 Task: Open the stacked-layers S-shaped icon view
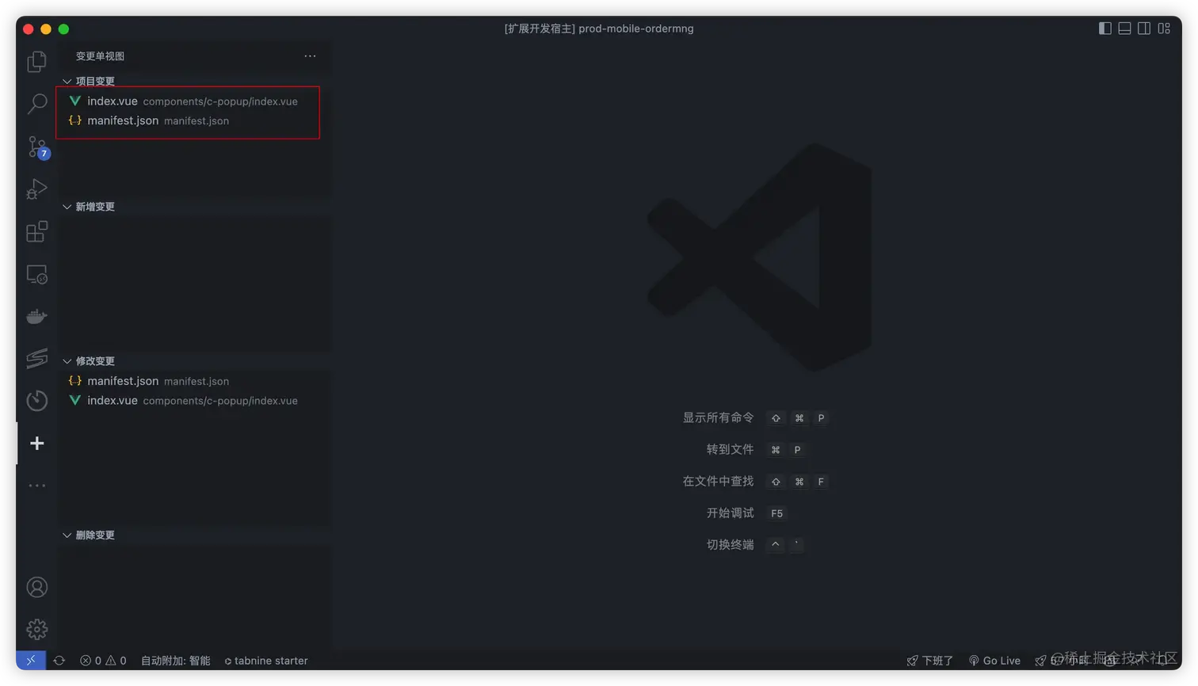point(36,358)
